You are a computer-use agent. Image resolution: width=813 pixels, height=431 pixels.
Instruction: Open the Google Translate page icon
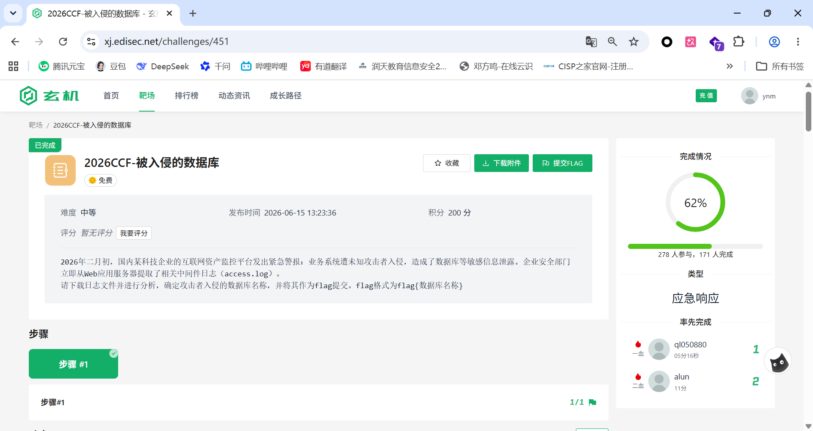tap(591, 41)
